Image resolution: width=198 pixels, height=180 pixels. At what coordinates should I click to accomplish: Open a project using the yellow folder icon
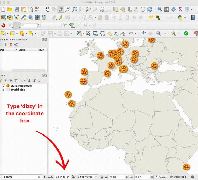click(10, 9)
